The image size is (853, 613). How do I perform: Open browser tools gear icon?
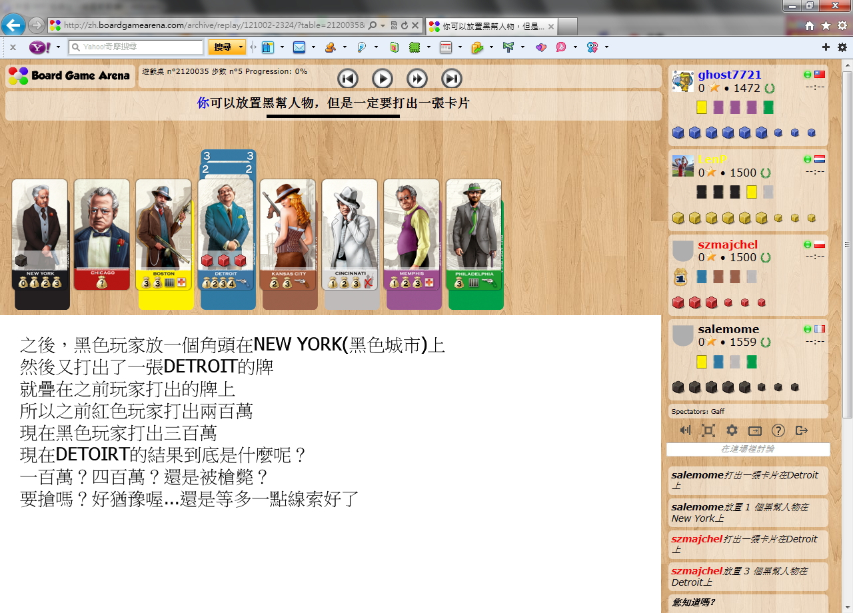tap(842, 25)
